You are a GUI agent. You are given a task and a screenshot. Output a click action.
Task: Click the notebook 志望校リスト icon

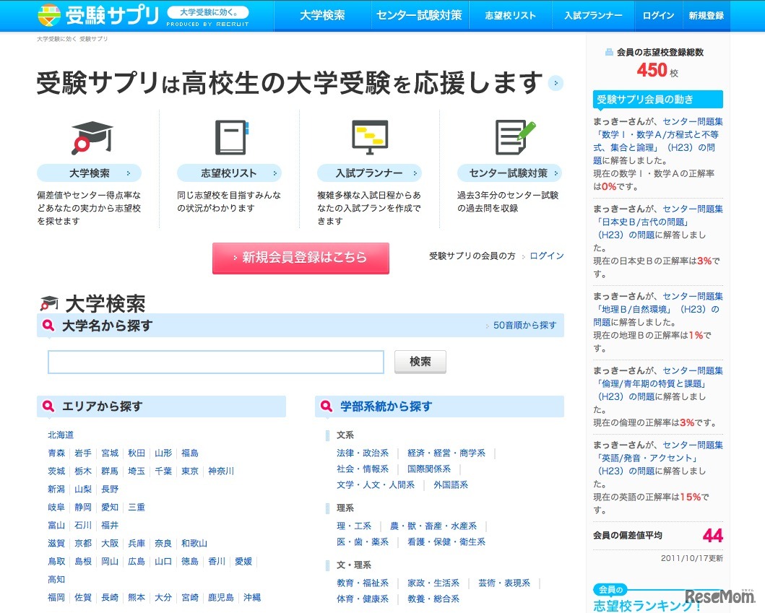(230, 137)
